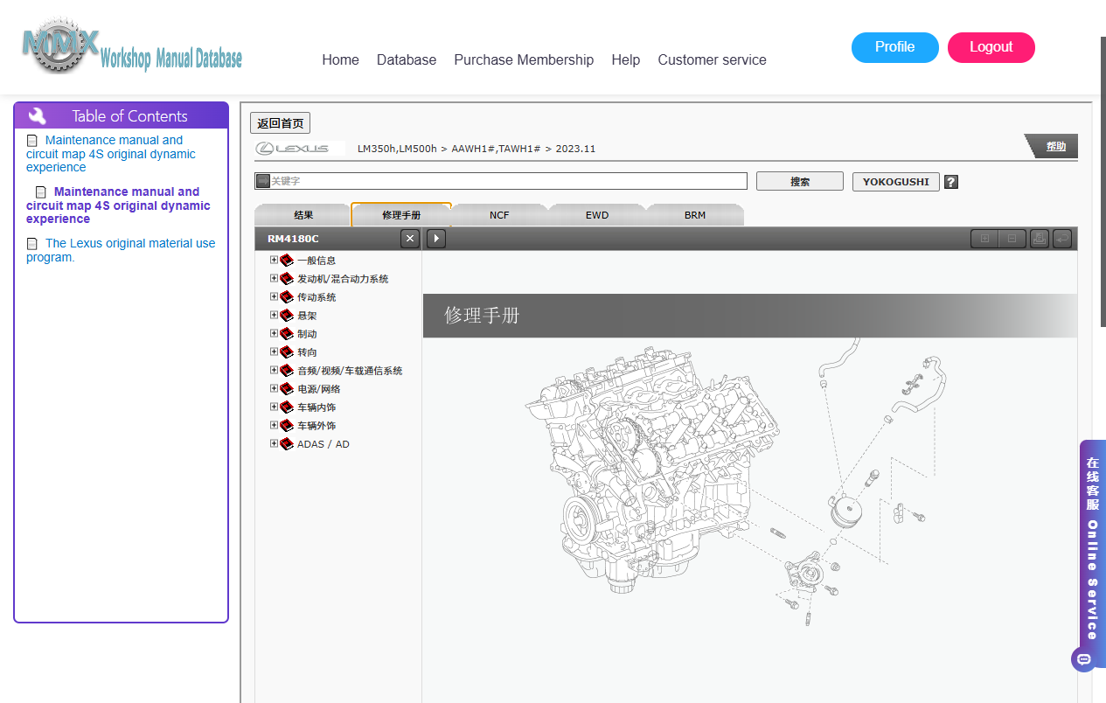Click the 返回首页 button
Image resolution: width=1106 pixels, height=703 pixels.
(x=281, y=123)
